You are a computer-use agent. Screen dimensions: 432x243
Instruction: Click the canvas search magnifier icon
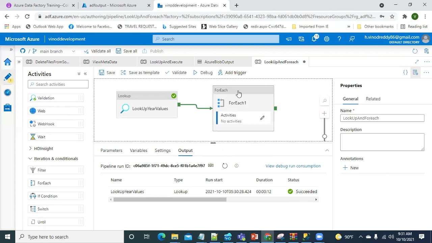[x=324, y=101]
